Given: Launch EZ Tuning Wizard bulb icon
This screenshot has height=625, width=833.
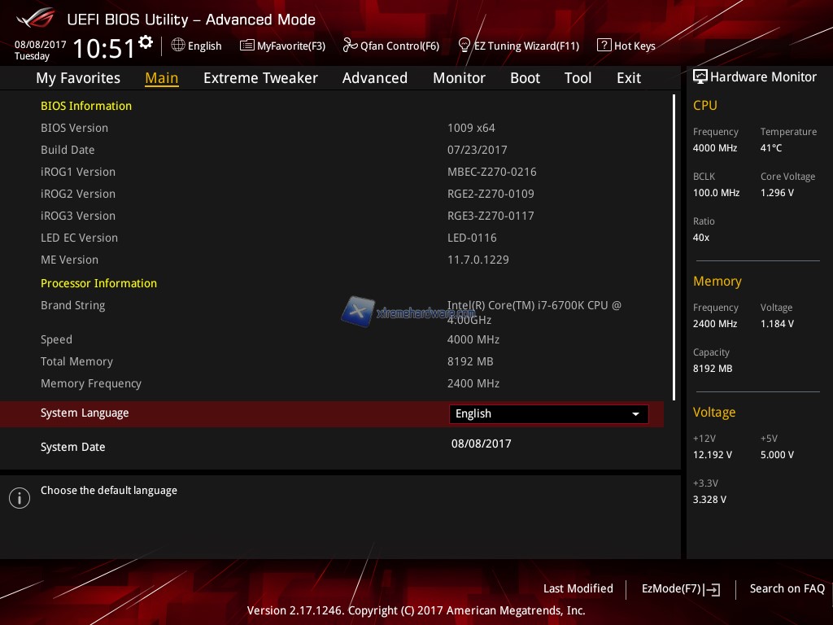Looking at the screenshot, I should coord(464,45).
